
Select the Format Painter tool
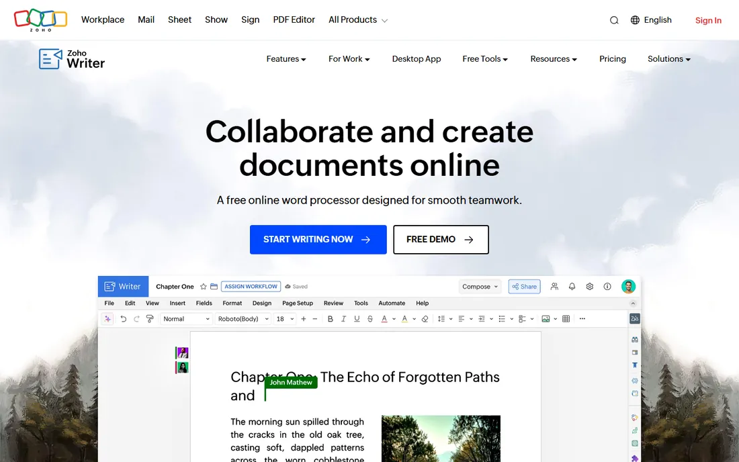coord(150,319)
